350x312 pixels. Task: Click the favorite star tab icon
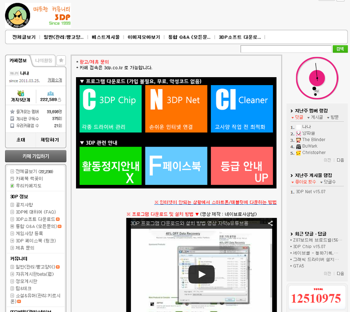pos(61,60)
